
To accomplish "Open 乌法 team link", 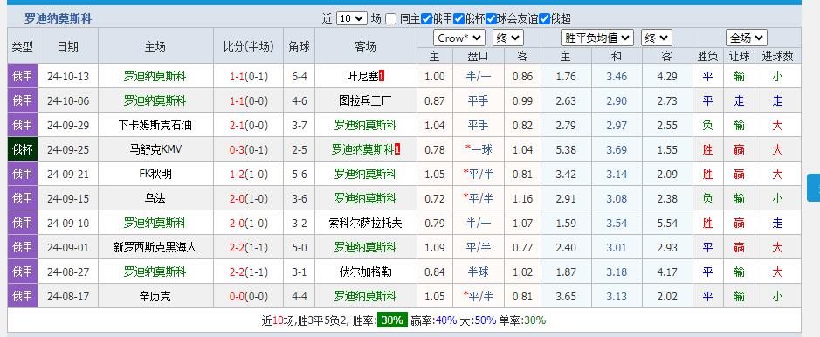I will tap(155, 198).
